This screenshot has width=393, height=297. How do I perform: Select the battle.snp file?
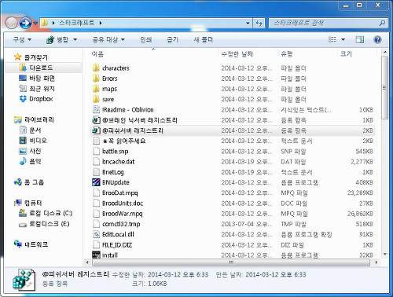coord(115,151)
